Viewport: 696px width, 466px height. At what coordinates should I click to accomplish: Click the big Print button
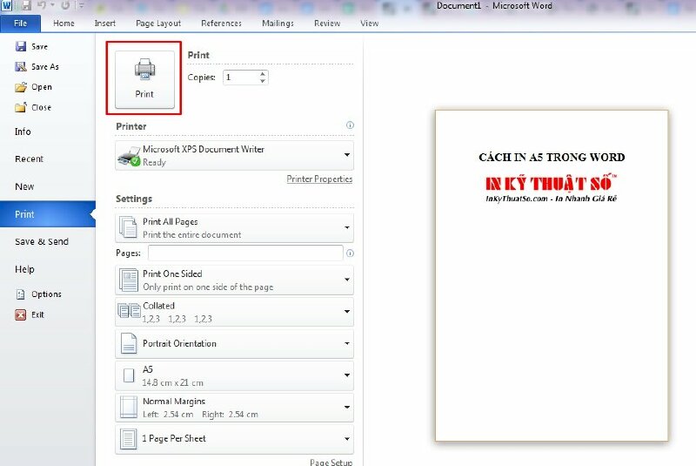point(144,79)
